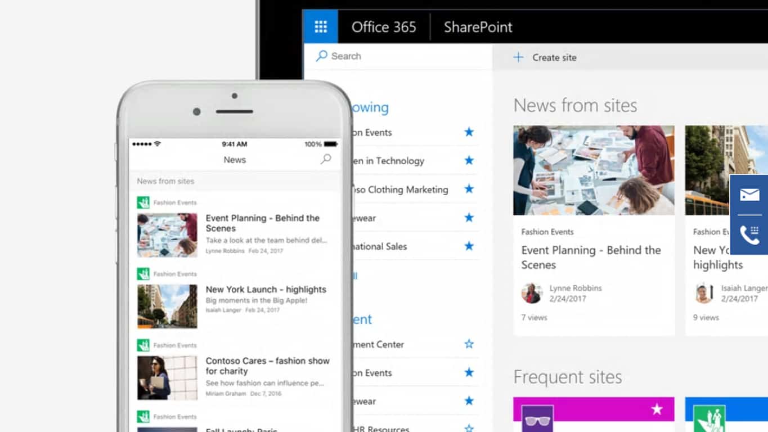Tap the Fashion Events icon above New York Launch

(x=143, y=274)
